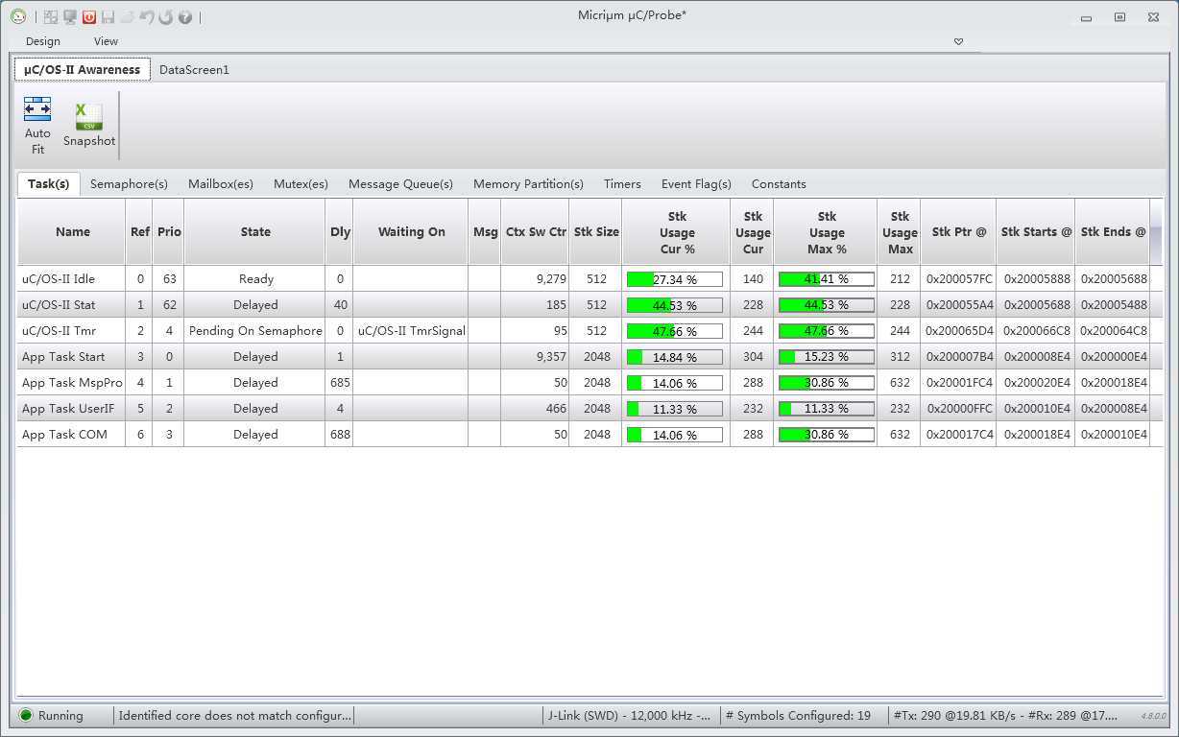
Task: Click the 27.34 % usage bar for Idle task
Action: 675,279
